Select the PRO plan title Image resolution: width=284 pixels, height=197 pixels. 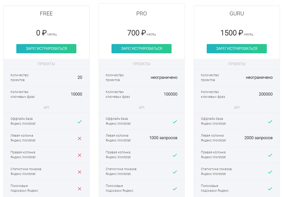pos(141,13)
